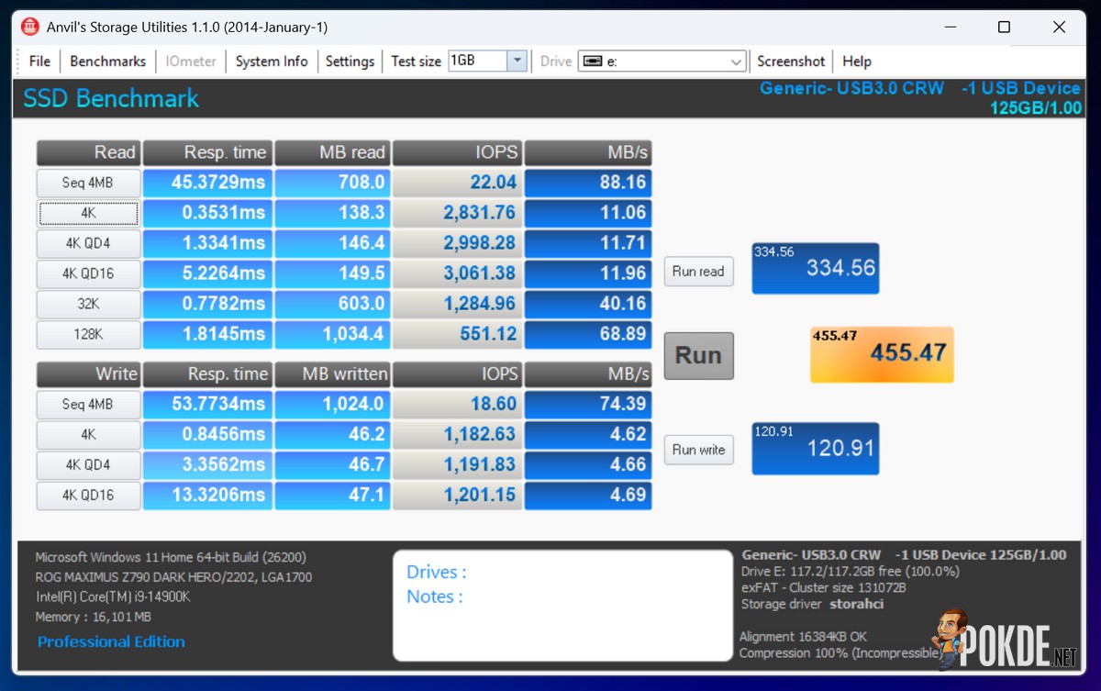Close the Anvil's Storage Utilities window
Viewport: 1101px width, 691px height.
(x=1059, y=27)
